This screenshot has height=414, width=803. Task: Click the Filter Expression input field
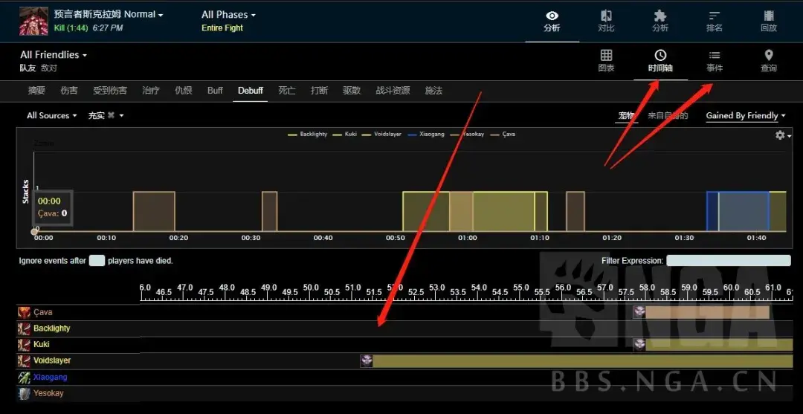(728, 261)
